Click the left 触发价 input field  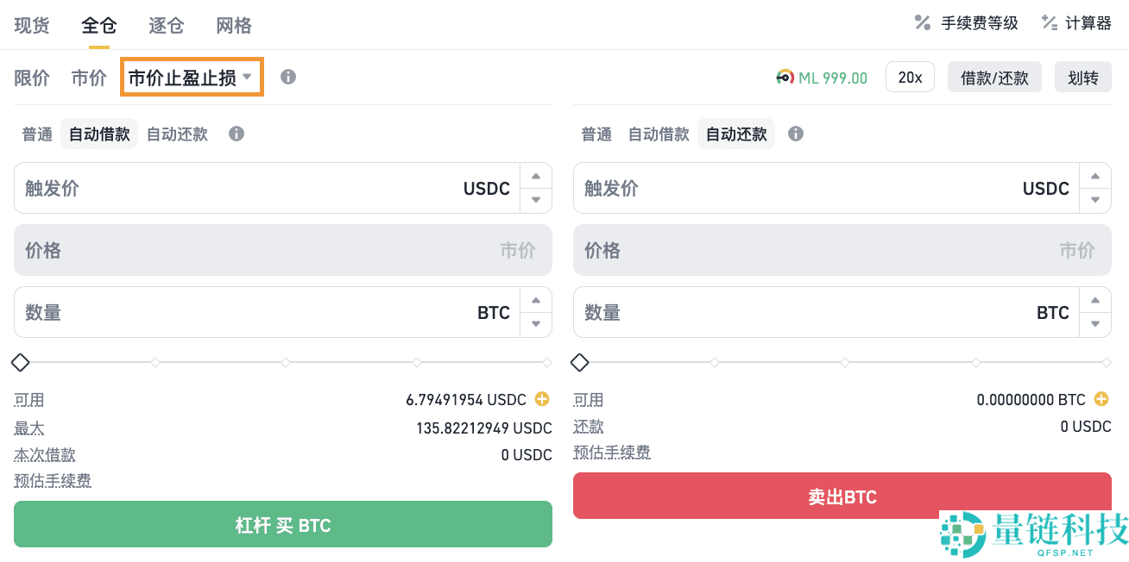click(259, 188)
